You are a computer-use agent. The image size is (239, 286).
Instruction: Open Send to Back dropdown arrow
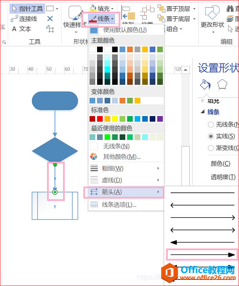click(194, 19)
